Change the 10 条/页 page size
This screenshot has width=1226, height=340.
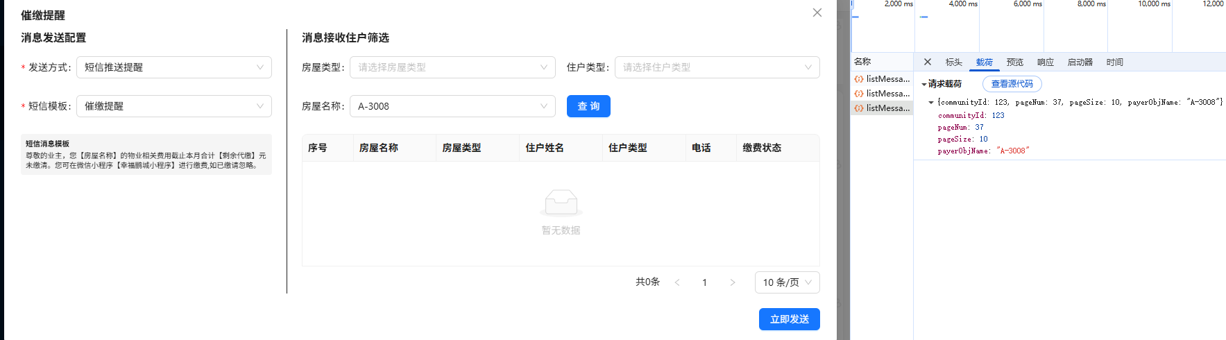pos(787,282)
